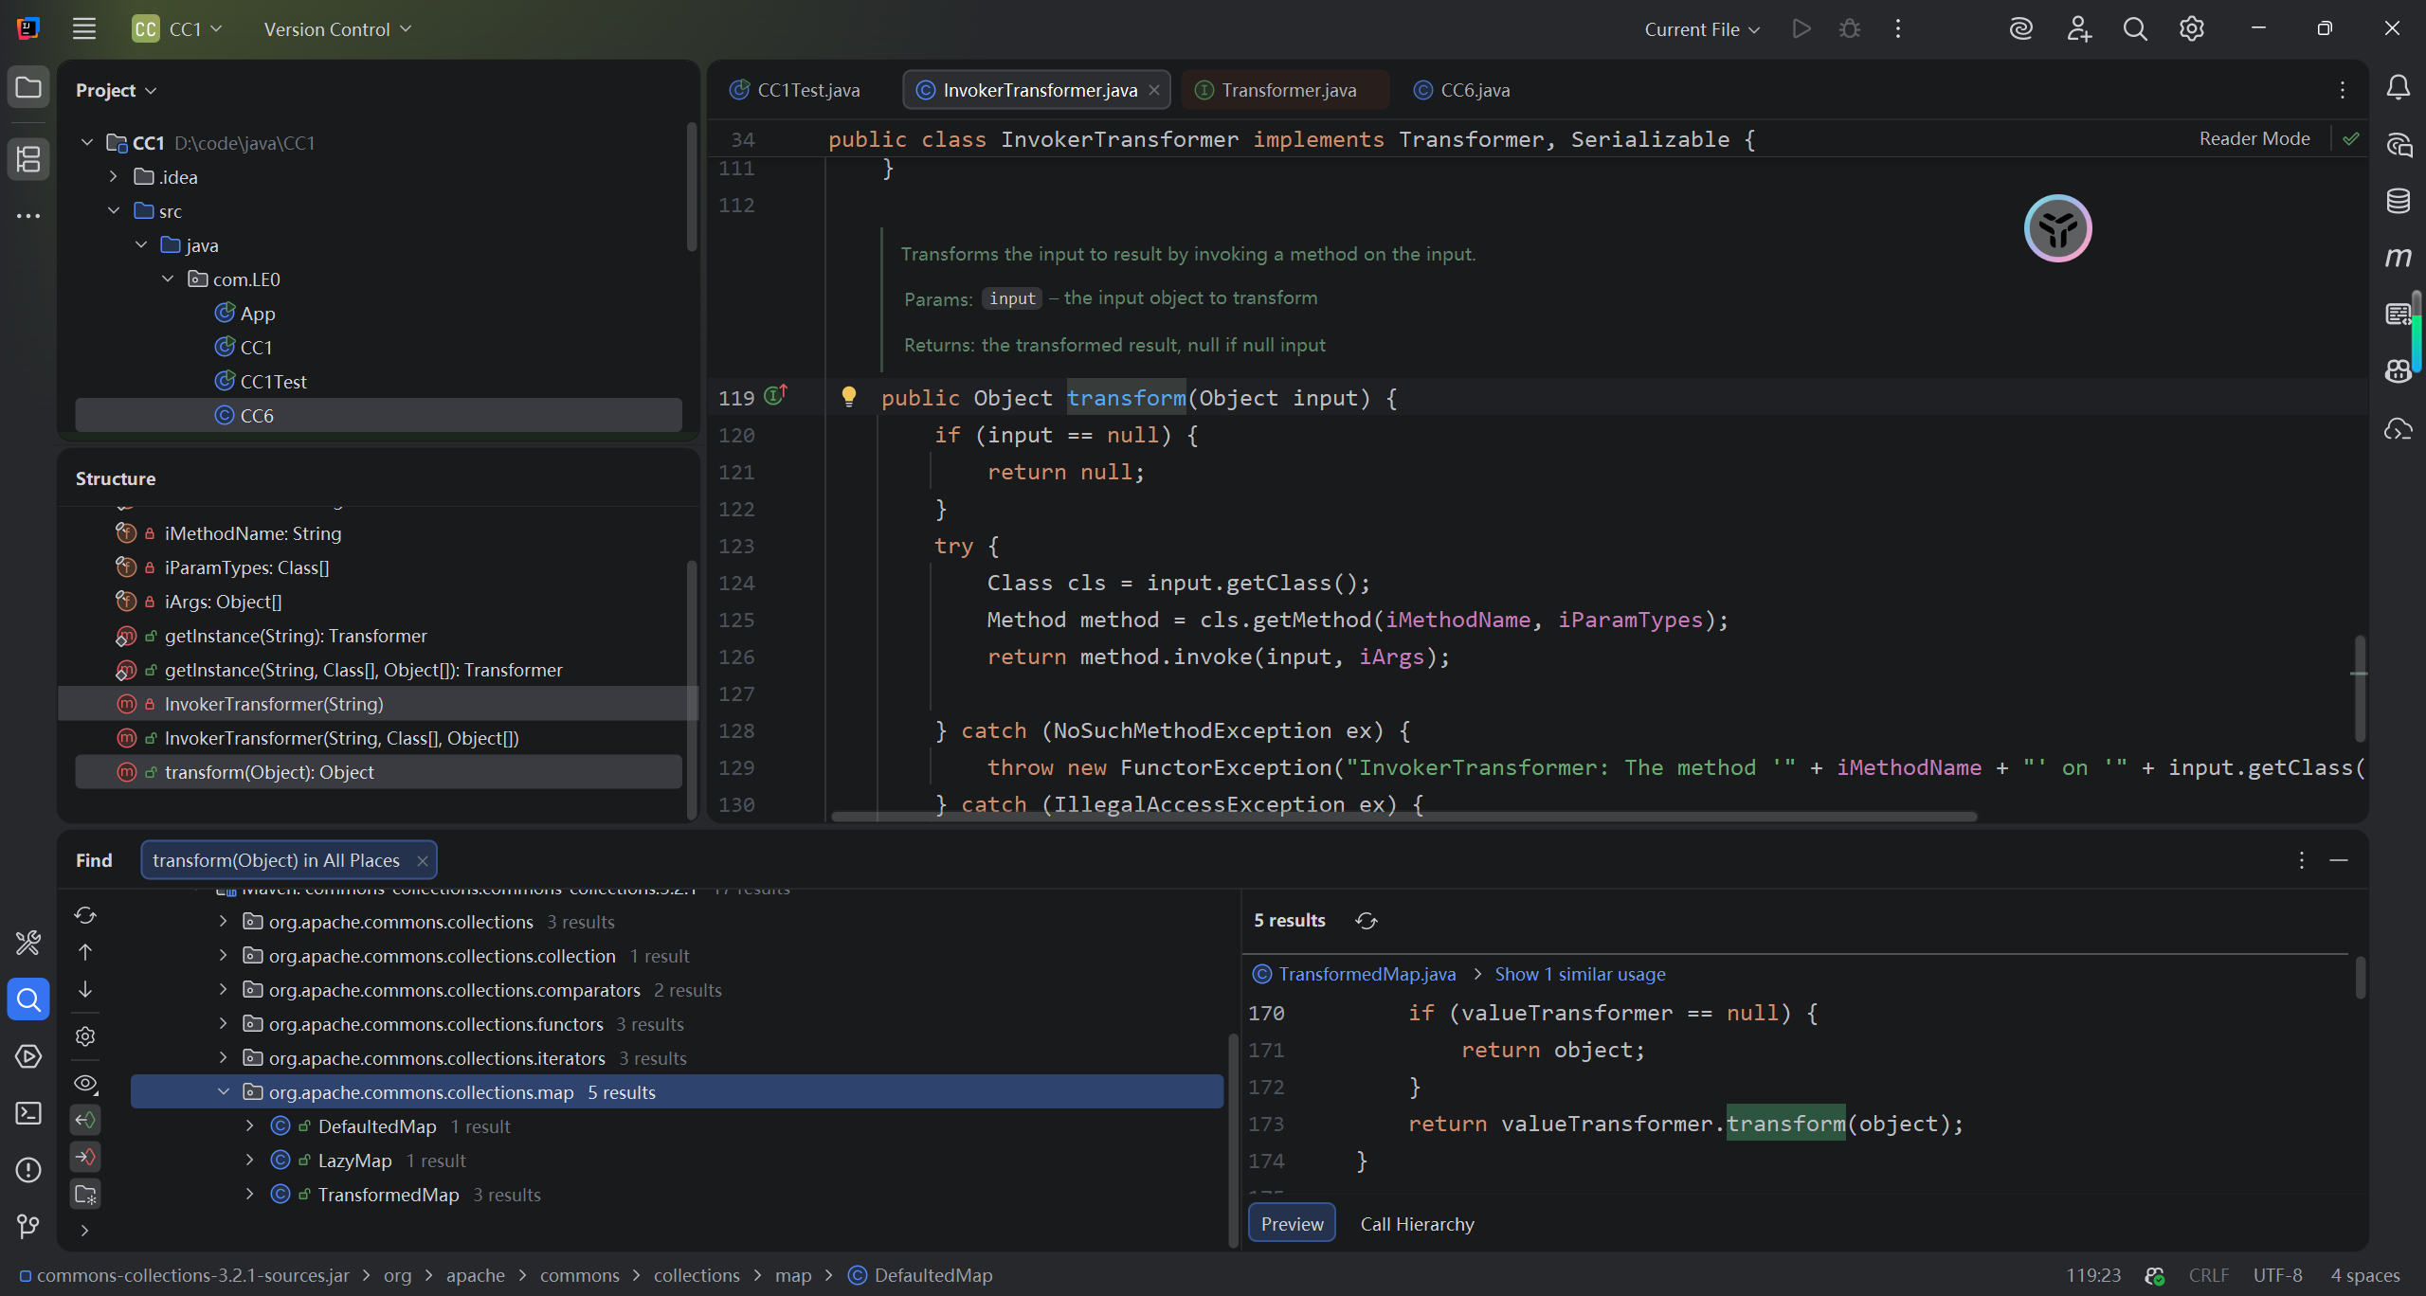Toggle Call Hierarchy view in results
Screen dimensions: 2426x1296
(1417, 1224)
